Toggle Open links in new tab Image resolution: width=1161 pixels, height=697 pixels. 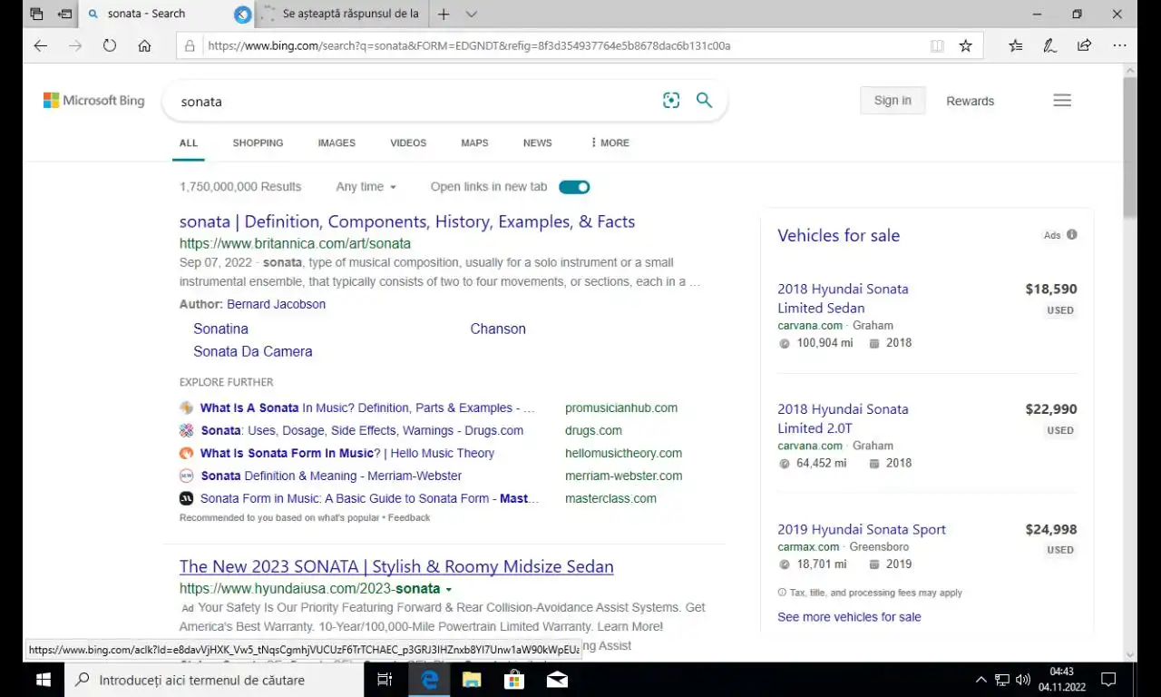tap(574, 187)
